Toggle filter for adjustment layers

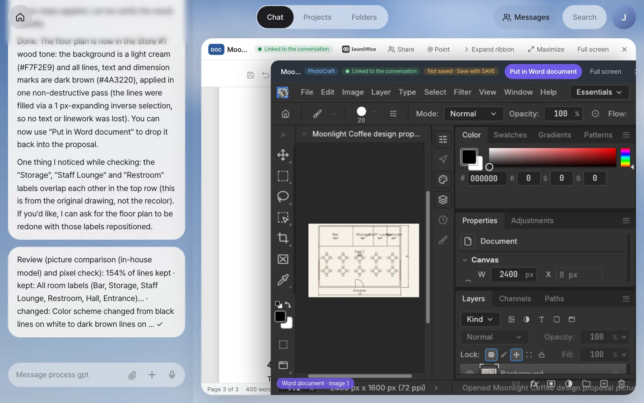click(x=526, y=319)
